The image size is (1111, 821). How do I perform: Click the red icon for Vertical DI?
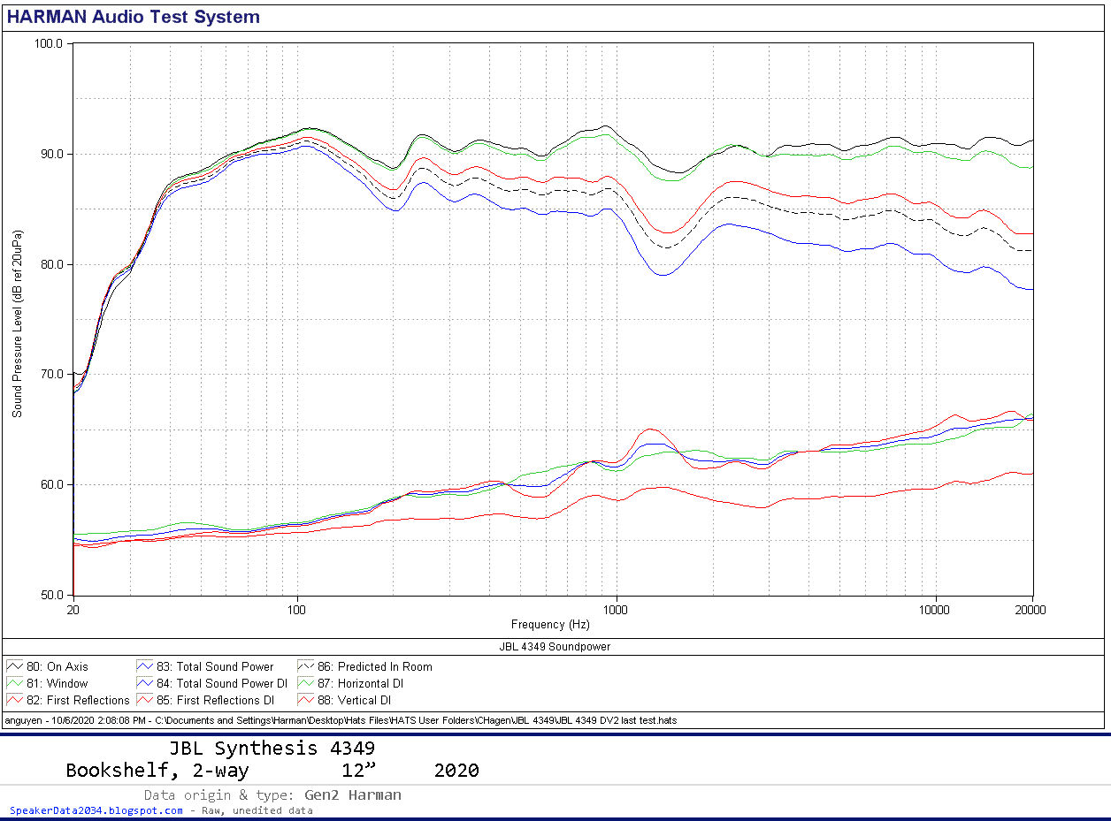point(306,700)
